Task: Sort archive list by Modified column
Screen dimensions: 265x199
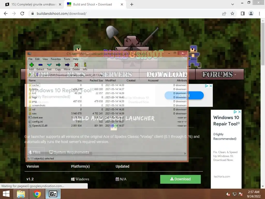Action: (x=110, y=80)
